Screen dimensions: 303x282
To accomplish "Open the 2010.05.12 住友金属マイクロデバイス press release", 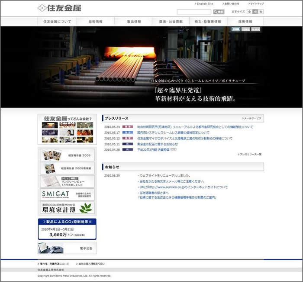I will [x=185, y=138].
